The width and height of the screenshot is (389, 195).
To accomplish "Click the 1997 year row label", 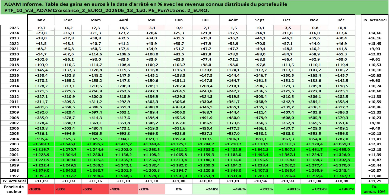I will (14, 176).
